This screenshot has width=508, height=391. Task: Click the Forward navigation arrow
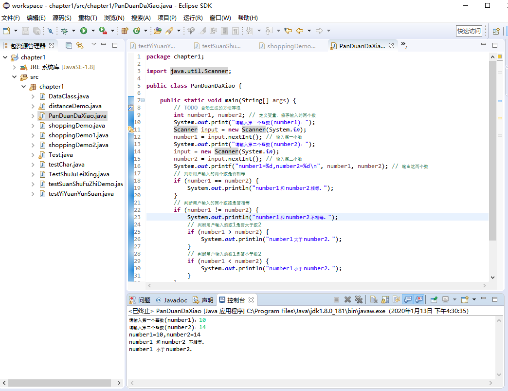point(319,31)
